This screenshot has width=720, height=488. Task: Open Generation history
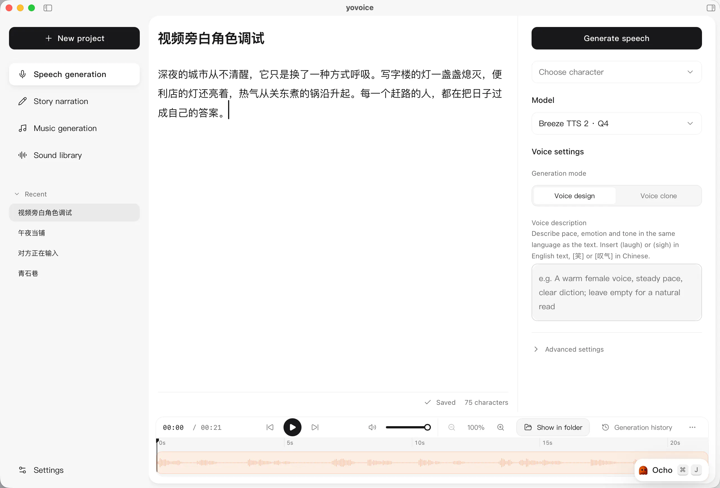tap(637, 427)
